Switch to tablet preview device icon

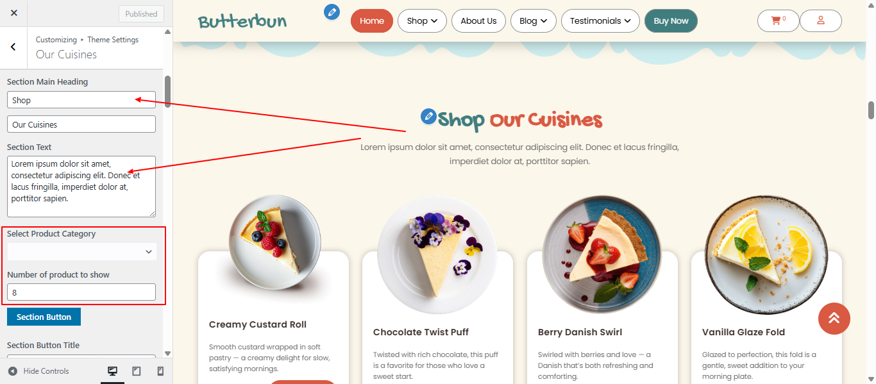[137, 371]
